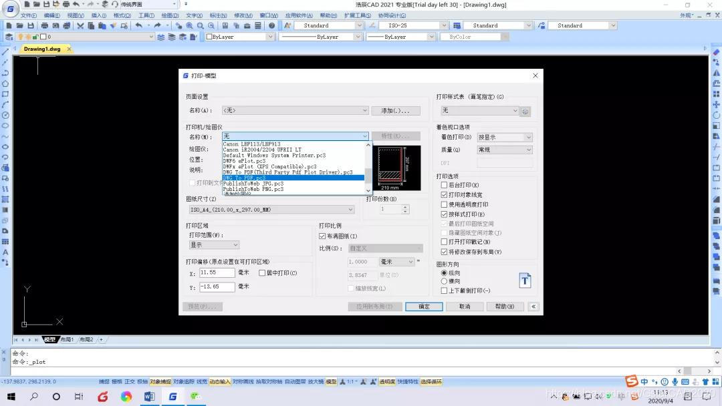The height and width of the screenshot is (406, 722).
Task: Select Canon LBP113/LBP913 in printer list
Action: coord(293,144)
